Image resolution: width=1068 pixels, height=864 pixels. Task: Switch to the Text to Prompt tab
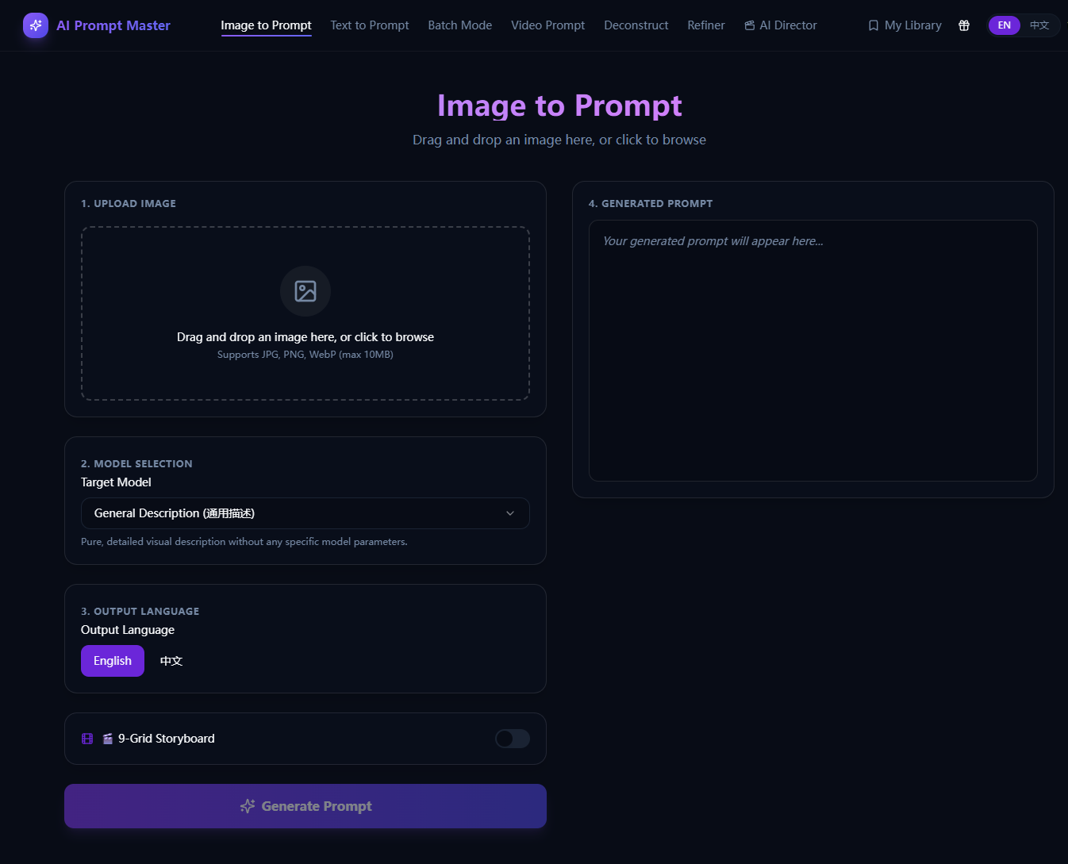pos(369,25)
